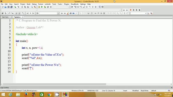Click the horizontal scrollbar in the editor
The height and width of the screenshot is (97, 173).
(x=55, y=84)
